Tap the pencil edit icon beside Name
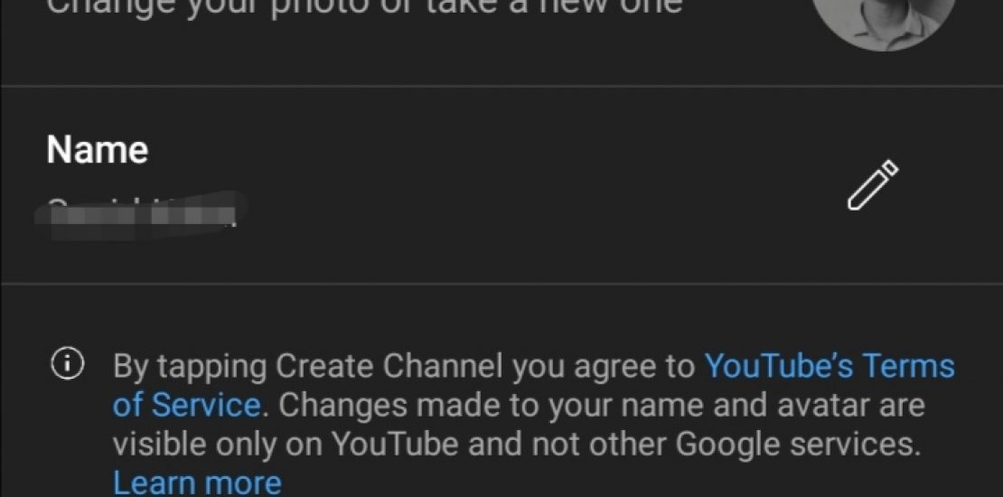Viewport: 1003px width, 497px height. point(872,185)
